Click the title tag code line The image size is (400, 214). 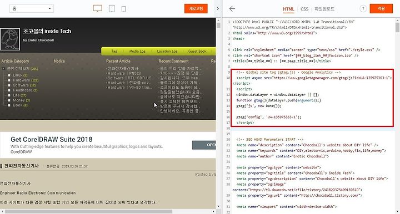(x=281, y=61)
